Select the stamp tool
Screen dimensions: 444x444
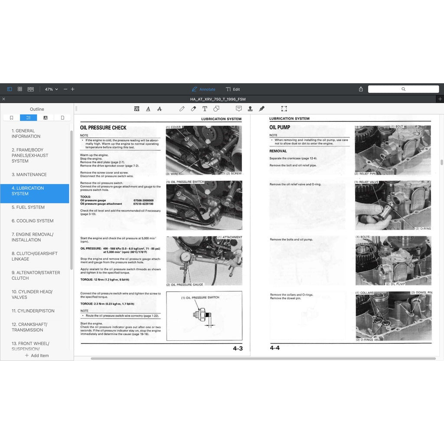point(250,109)
